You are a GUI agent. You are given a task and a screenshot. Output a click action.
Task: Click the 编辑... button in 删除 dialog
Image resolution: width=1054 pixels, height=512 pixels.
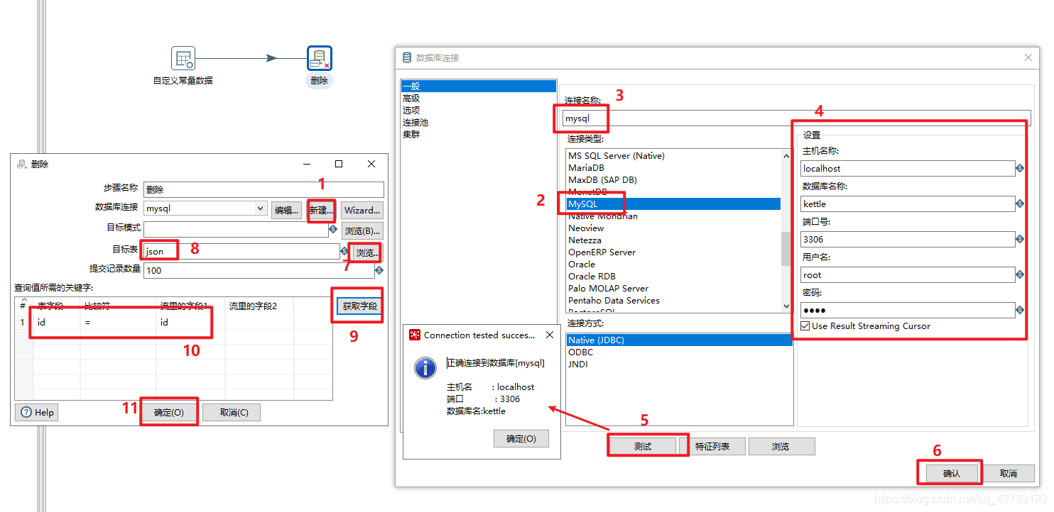(287, 210)
